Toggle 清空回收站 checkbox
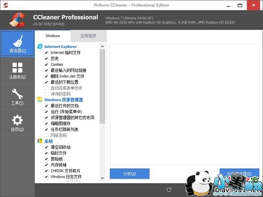Image resolution: width=263 pixels, height=197 pixels. (x=46, y=147)
